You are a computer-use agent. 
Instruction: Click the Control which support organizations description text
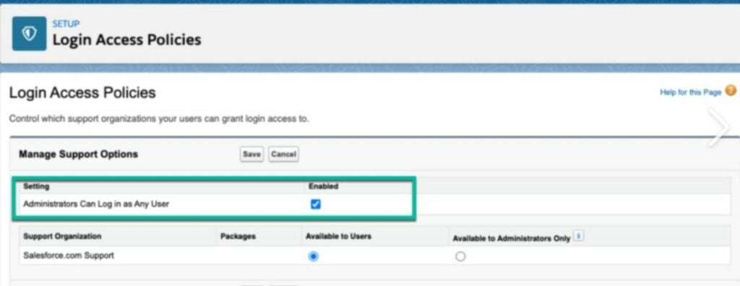pyautogui.click(x=159, y=118)
